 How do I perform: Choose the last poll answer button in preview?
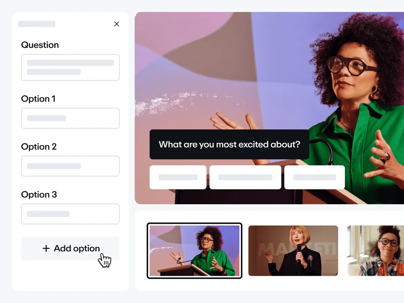coord(314,177)
